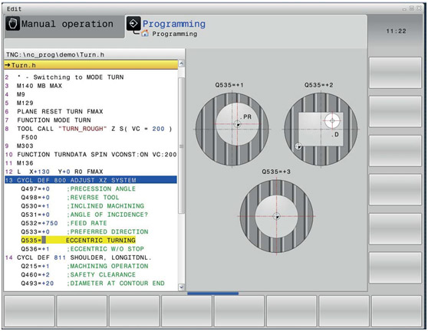Viewport: 428px width, 331px height.
Task: Click the Programming mode diamond icon
Action: tap(133, 24)
